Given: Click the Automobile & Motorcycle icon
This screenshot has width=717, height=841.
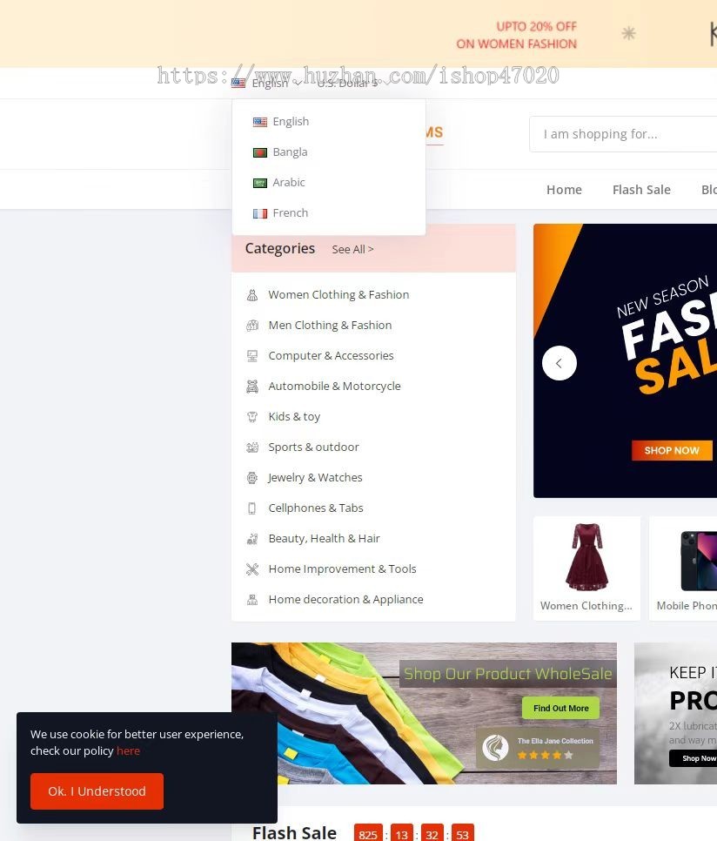Looking at the screenshot, I should pyautogui.click(x=251, y=387).
